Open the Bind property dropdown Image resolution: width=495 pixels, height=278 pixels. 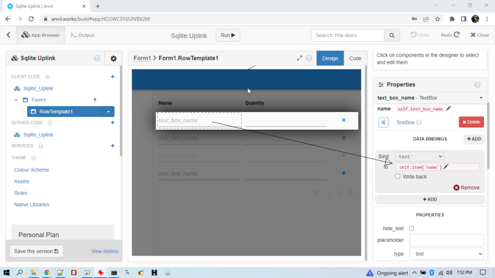pyautogui.click(x=419, y=156)
